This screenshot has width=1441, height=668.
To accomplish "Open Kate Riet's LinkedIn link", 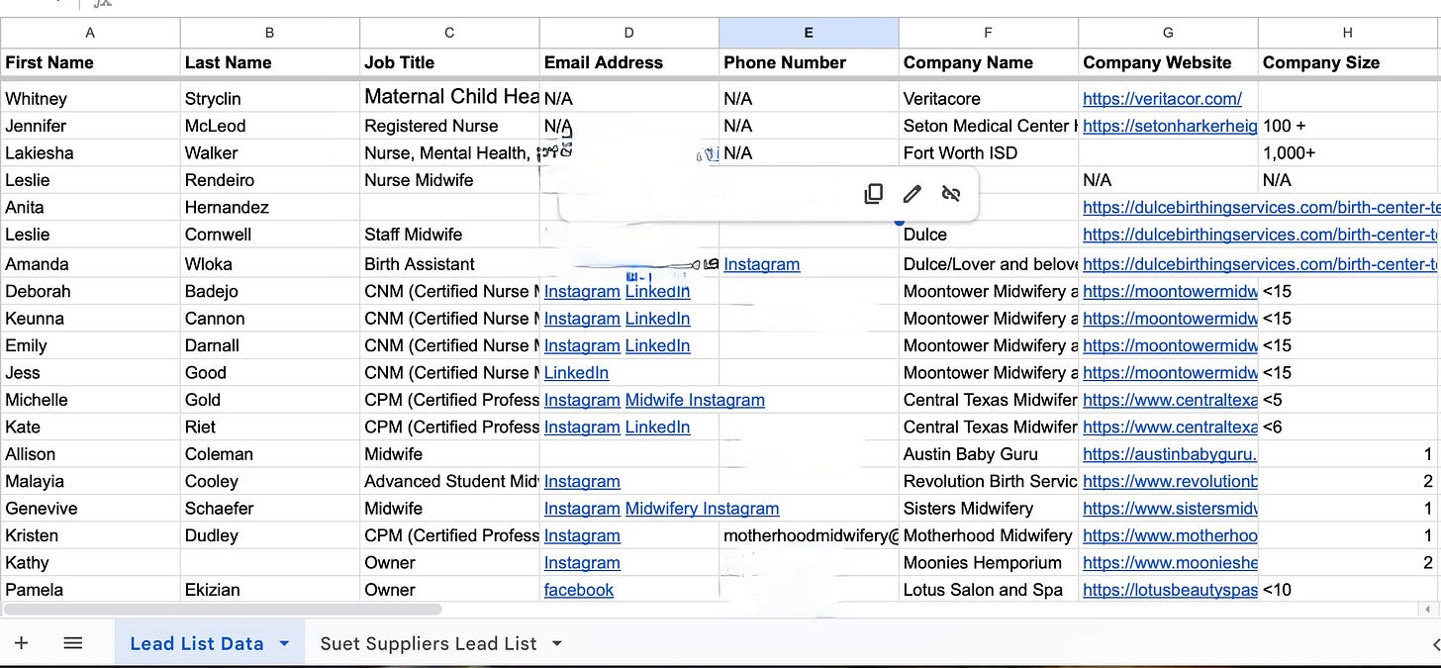I will [657, 428].
